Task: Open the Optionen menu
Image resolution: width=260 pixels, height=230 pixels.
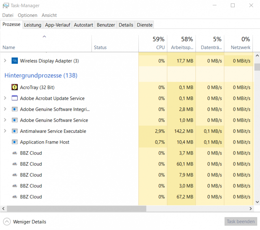Action: pos(27,15)
